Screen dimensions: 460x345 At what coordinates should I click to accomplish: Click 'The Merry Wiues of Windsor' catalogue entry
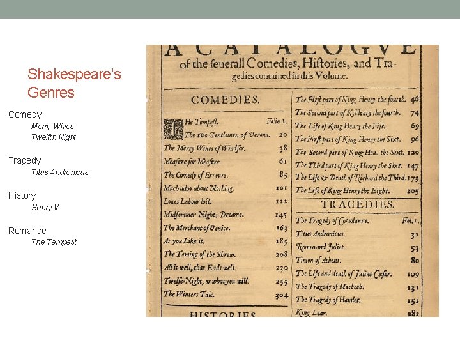tap(204, 148)
